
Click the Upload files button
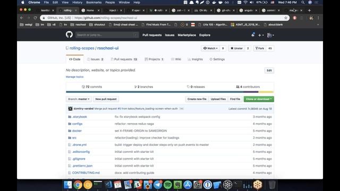click(x=218, y=99)
